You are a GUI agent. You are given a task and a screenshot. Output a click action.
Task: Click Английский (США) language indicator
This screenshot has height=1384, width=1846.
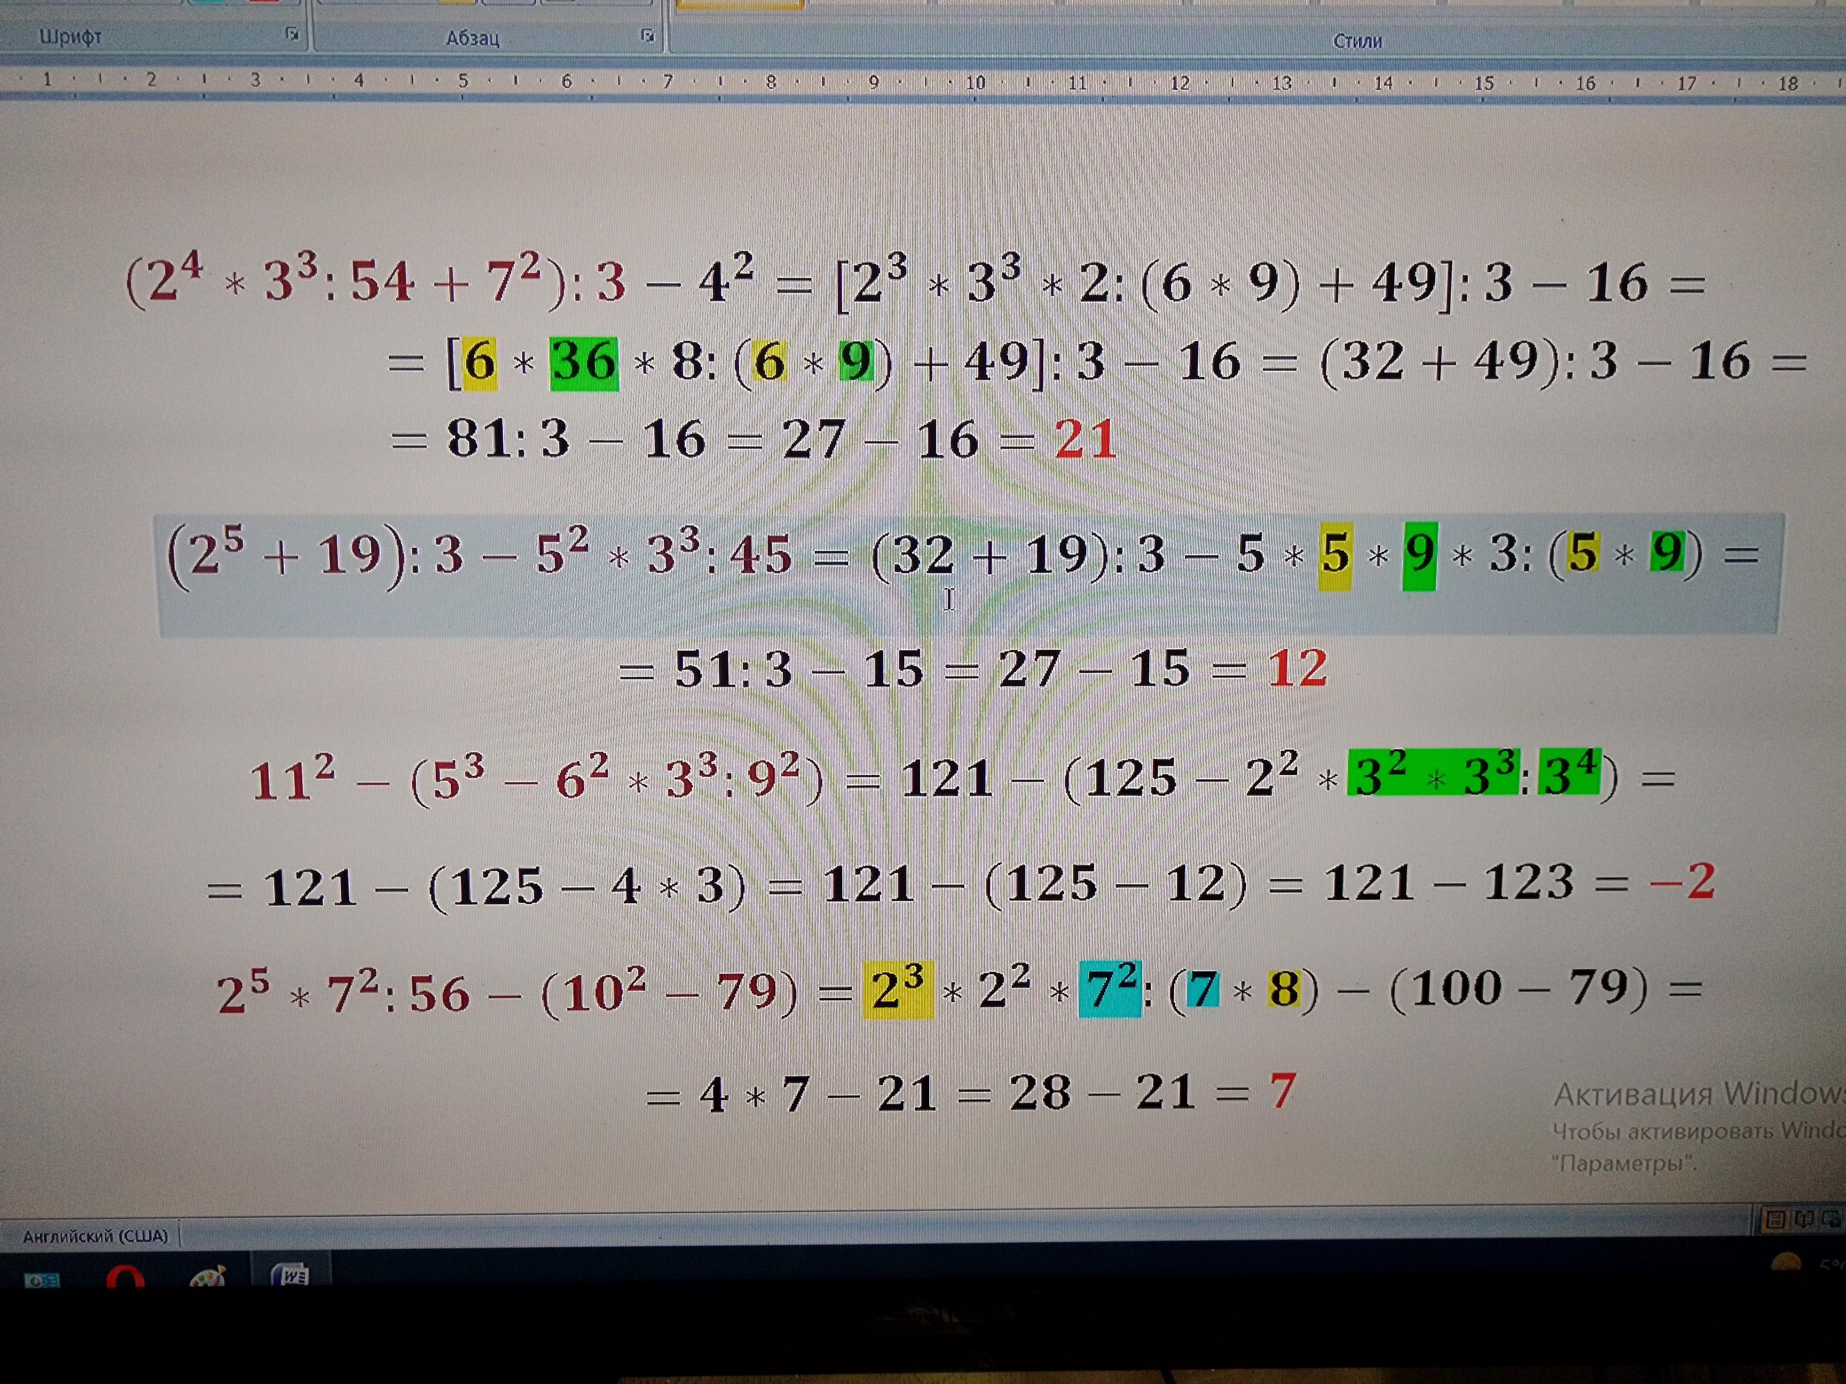point(95,1235)
